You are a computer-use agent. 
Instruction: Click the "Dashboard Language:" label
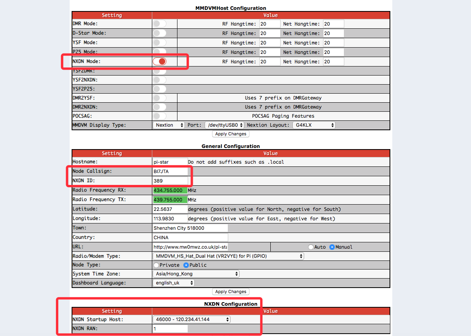(99, 283)
